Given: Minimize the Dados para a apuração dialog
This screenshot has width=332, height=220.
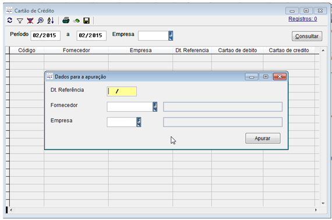Looking at the screenshot, I should 252,77.
